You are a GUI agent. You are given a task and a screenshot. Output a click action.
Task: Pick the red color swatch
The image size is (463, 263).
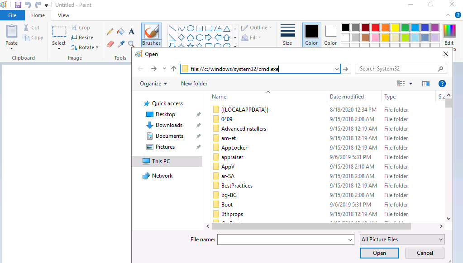(375, 28)
